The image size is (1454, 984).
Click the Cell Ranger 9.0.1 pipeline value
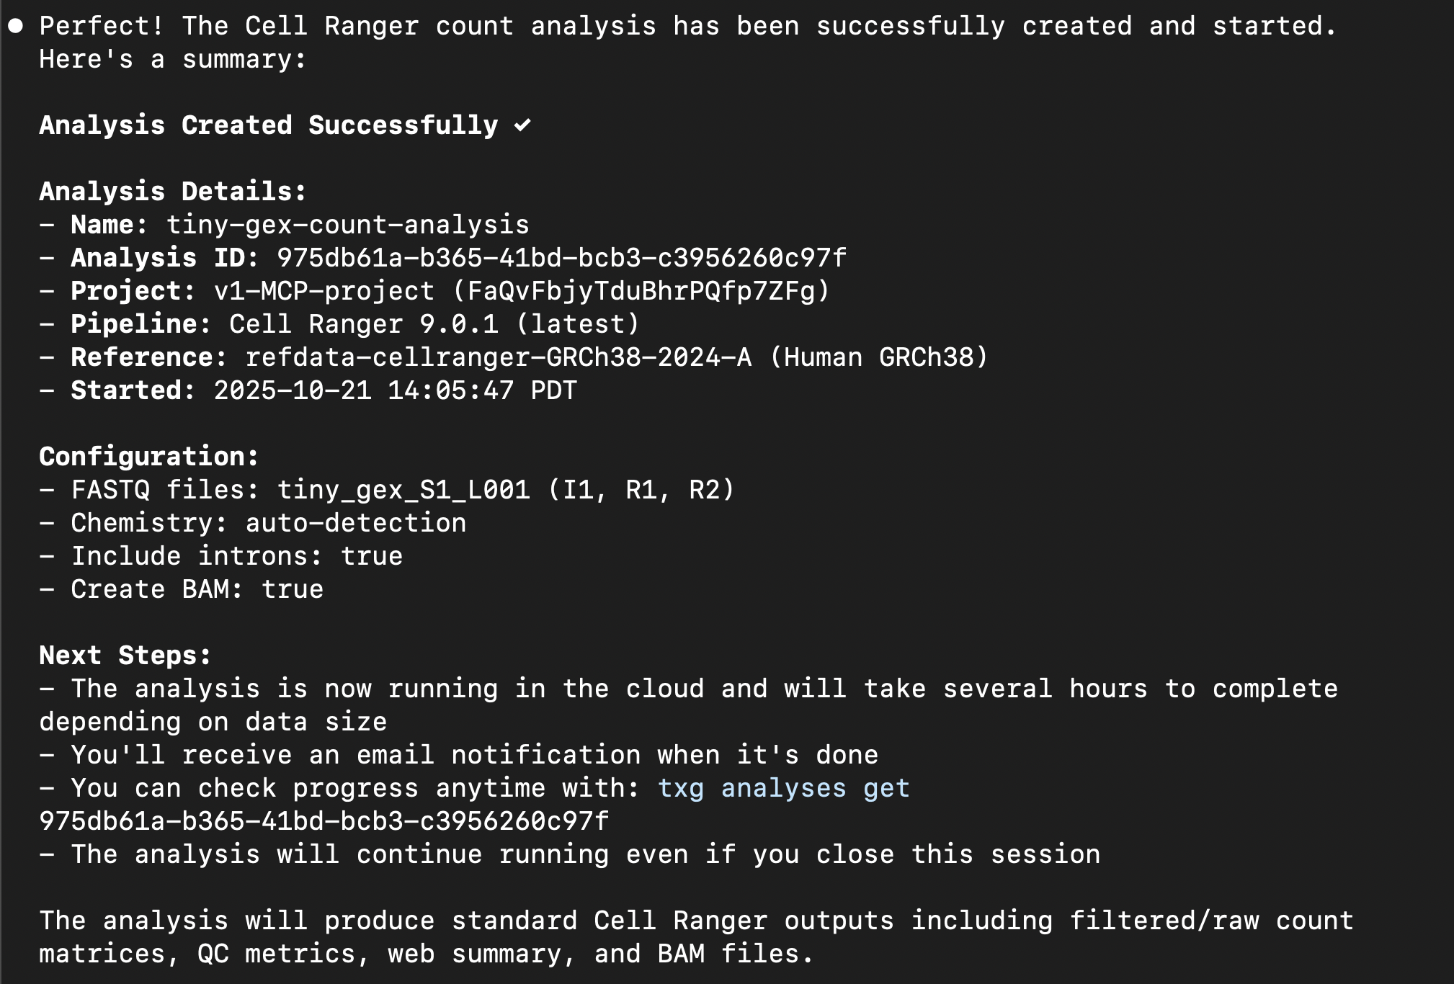point(363,324)
